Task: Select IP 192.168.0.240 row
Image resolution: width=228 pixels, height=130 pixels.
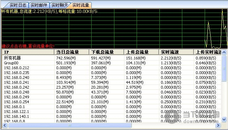Action: coord(112,78)
